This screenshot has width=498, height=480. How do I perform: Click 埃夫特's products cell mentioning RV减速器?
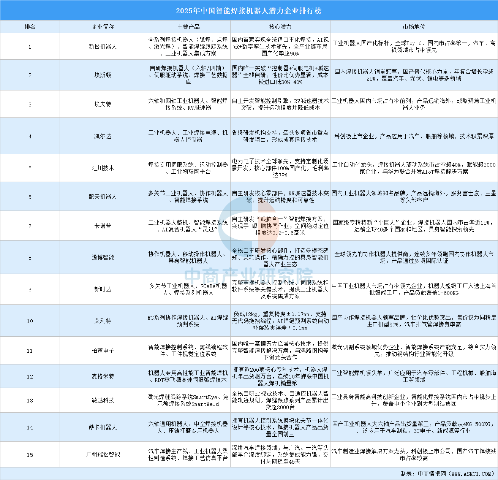[188, 104]
